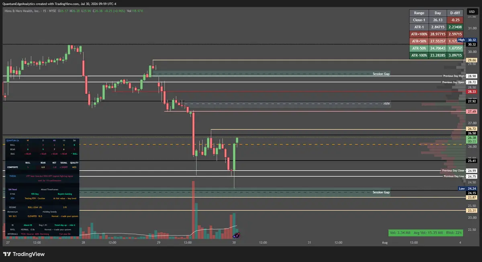This screenshot has width=482, height=262.
Task: Select the red 28.33 price label
Action: point(472,91)
